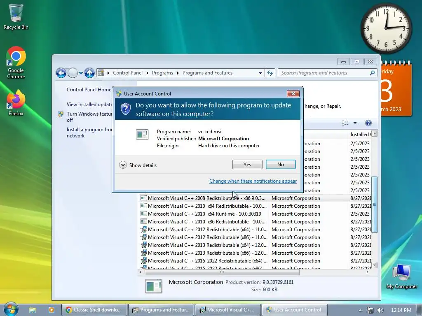Show hidden tray icons arrow

click(360, 310)
